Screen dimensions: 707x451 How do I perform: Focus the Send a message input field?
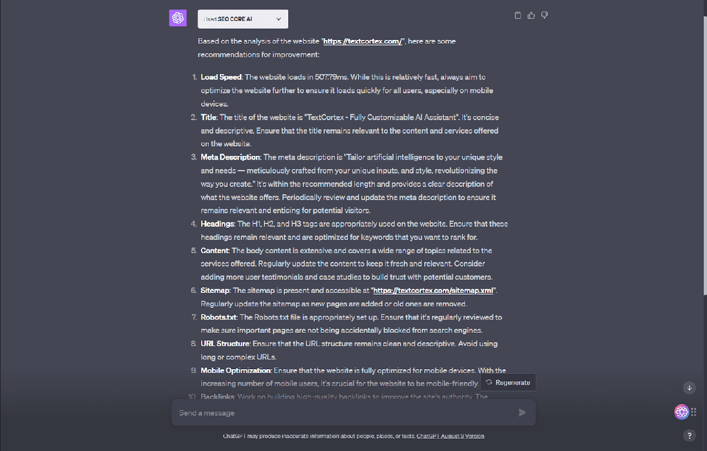point(342,413)
